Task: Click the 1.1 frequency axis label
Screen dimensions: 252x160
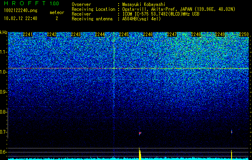Action: 3,52
